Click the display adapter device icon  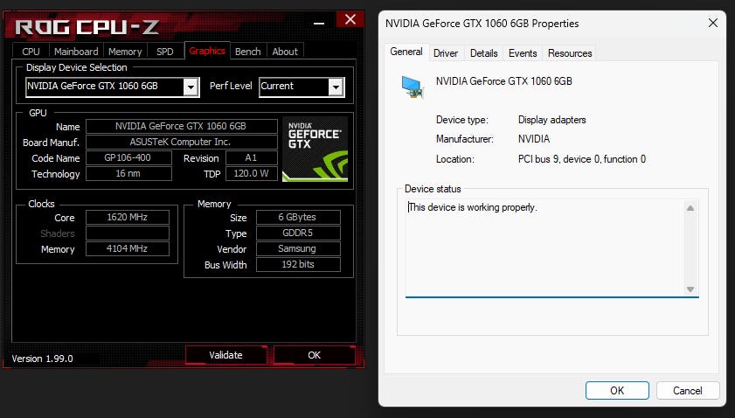[413, 87]
